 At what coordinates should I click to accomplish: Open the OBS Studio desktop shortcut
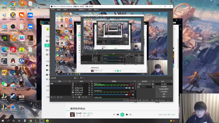tap(13, 28)
